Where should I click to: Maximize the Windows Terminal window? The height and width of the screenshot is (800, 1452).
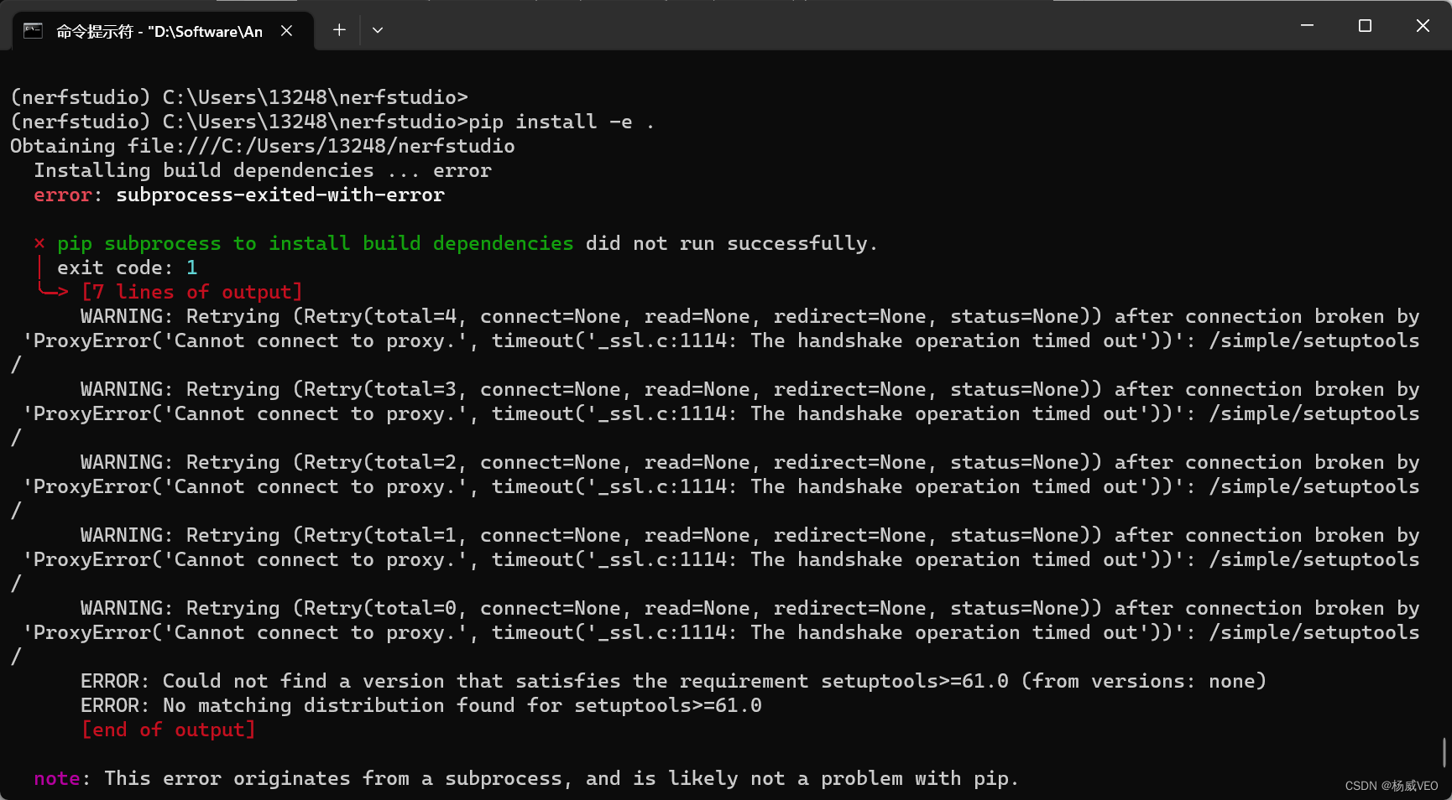pos(1364,25)
